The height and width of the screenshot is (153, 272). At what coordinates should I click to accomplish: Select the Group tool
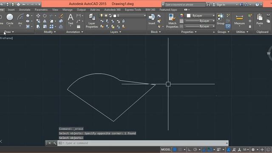221,20
